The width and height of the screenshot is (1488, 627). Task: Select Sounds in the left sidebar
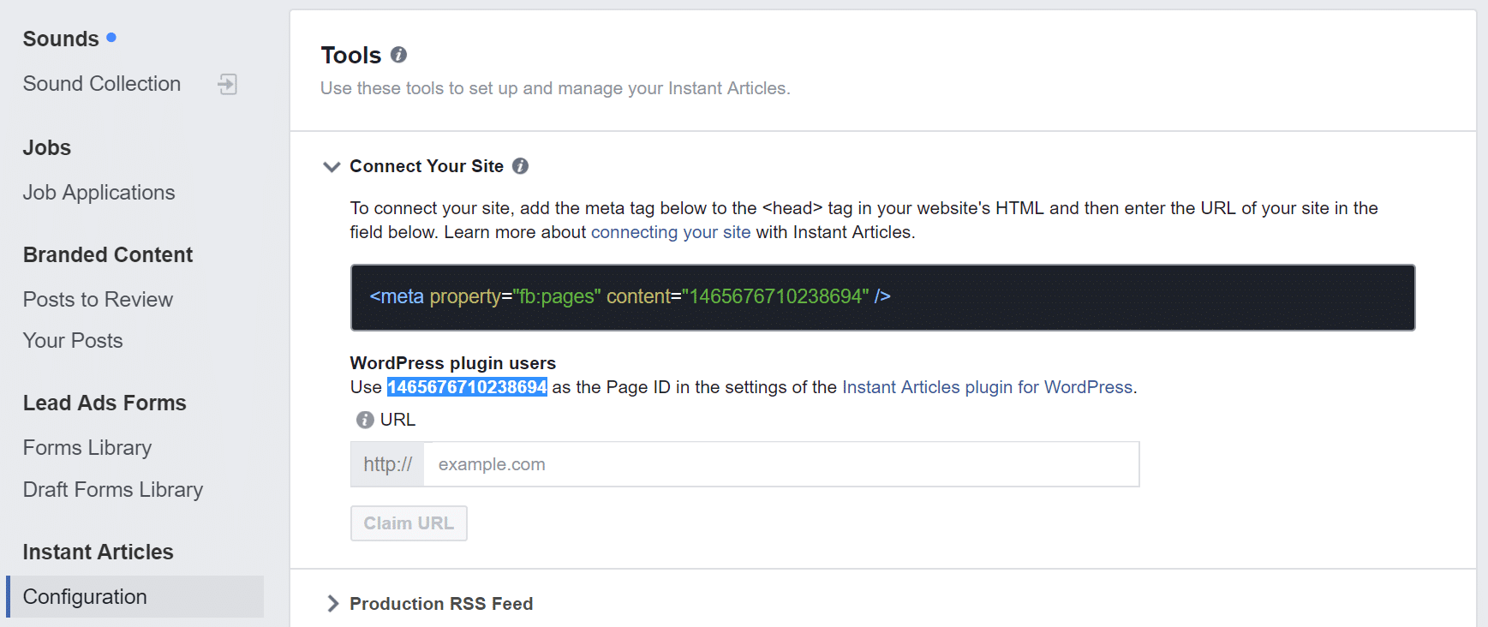(61, 38)
